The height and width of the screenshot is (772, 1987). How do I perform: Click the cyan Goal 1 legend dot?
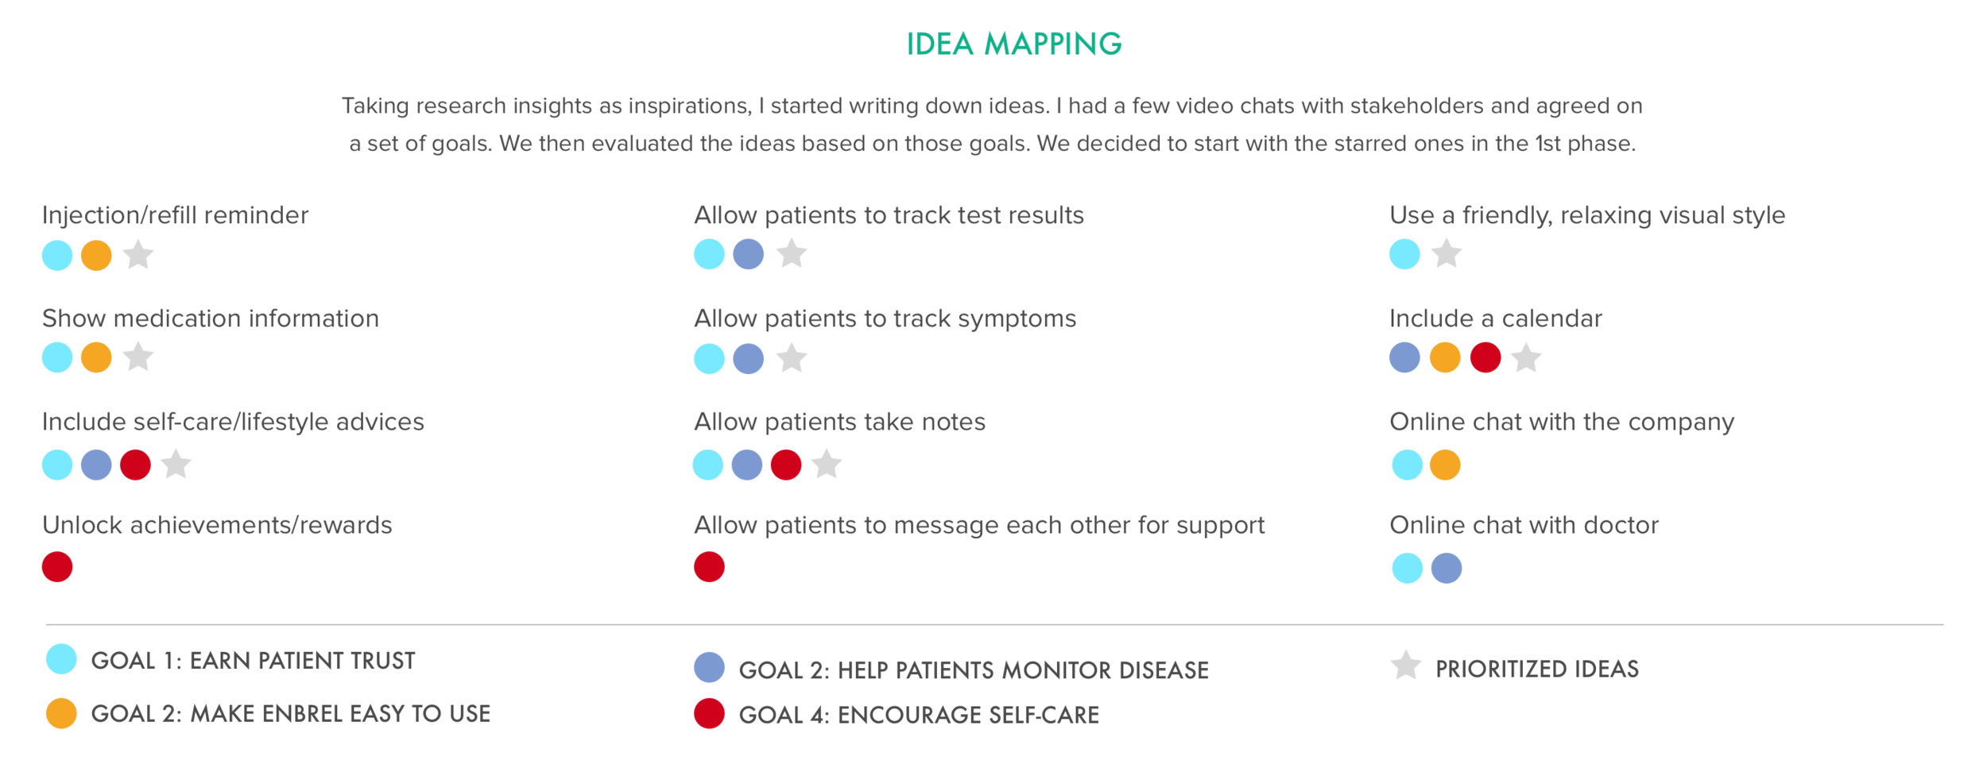[61, 659]
